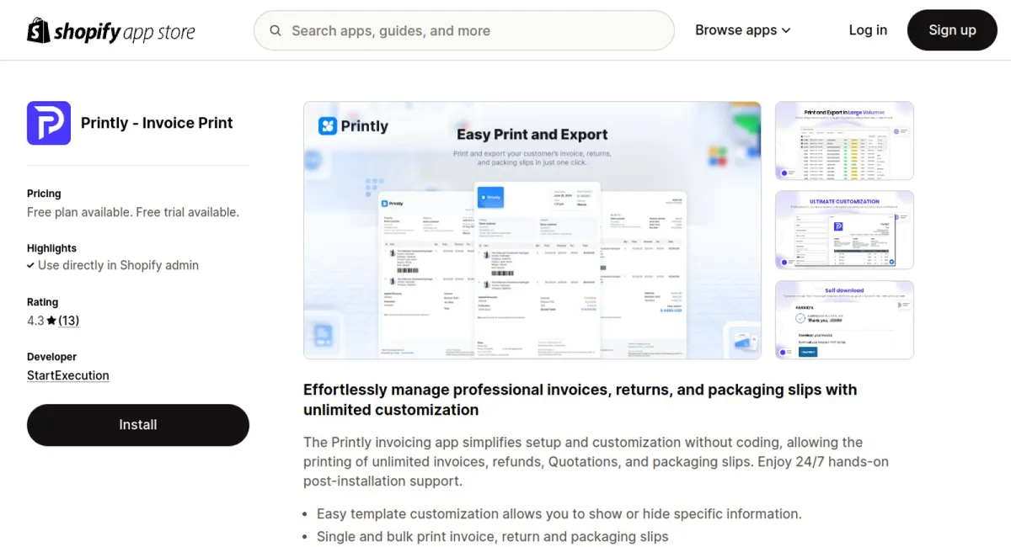Go to the Log in page
This screenshot has width=1011, height=547.
867,30
